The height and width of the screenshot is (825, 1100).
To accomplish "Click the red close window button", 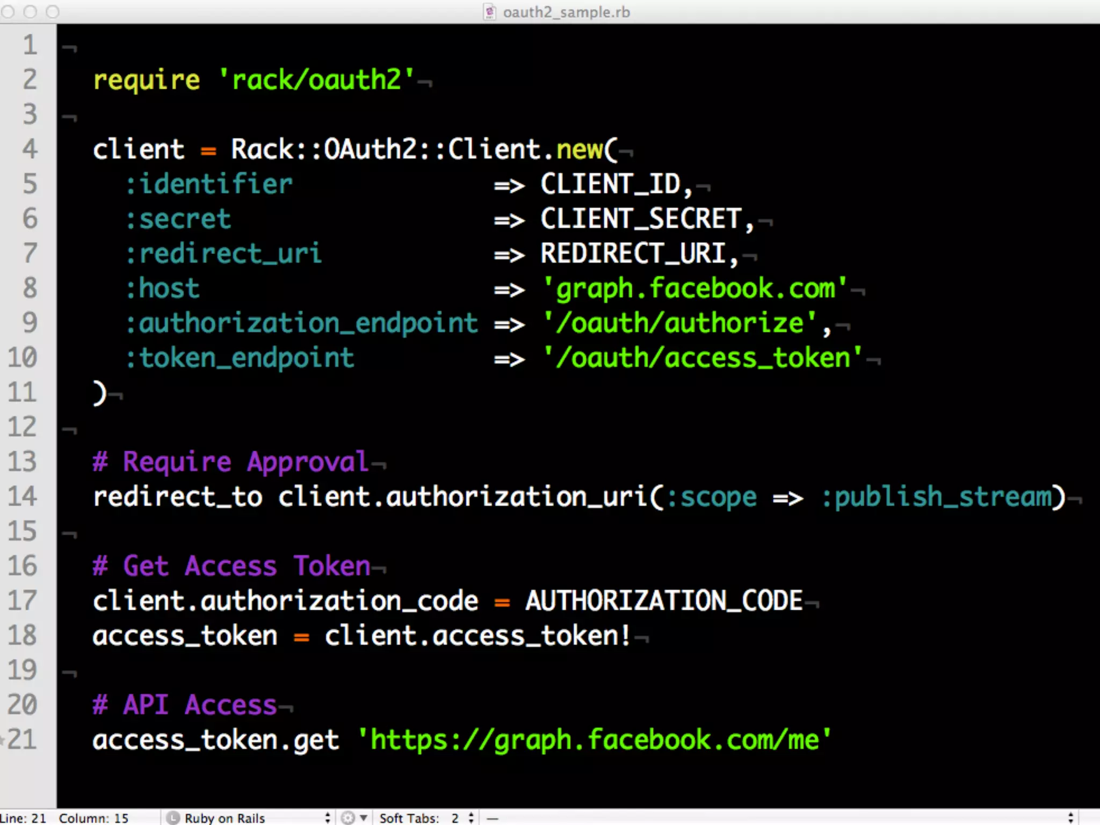I will point(8,12).
